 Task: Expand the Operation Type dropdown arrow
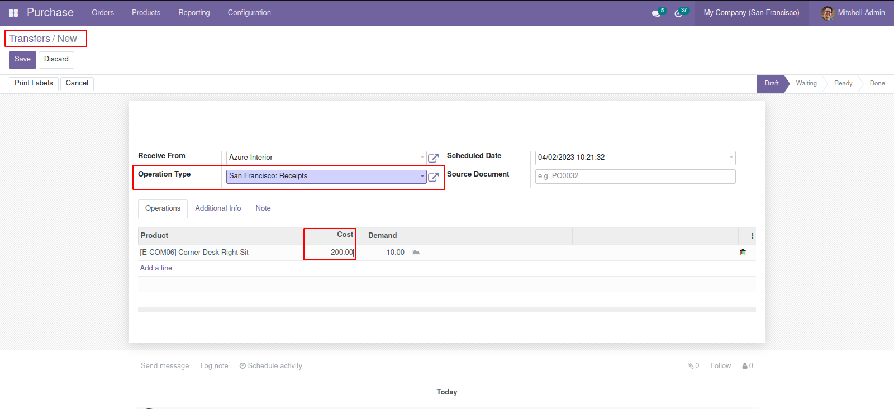click(x=422, y=176)
